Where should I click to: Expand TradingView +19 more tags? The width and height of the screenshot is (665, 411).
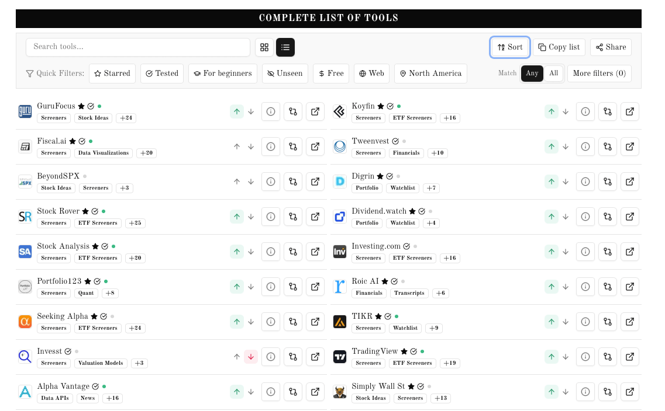pos(450,363)
